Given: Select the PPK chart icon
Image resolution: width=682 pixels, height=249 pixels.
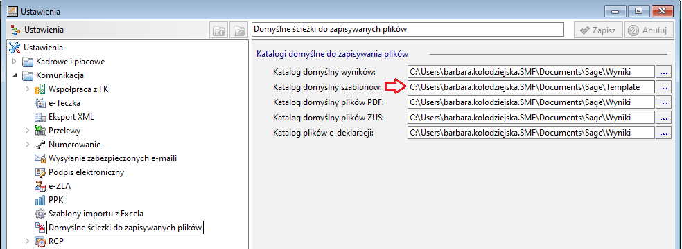Looking at the screenshot, I should [40, 200].
